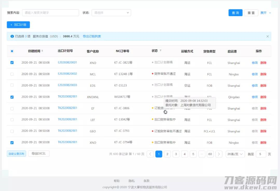Select page 3 in pagination
The width and height of the screenshot is (280, 191).
176,154
